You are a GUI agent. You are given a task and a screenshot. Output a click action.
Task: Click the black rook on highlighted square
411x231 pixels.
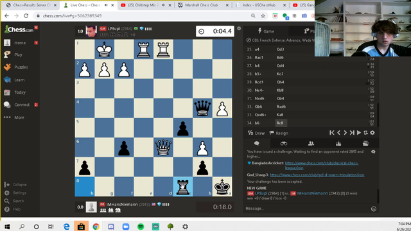point(182,187)
